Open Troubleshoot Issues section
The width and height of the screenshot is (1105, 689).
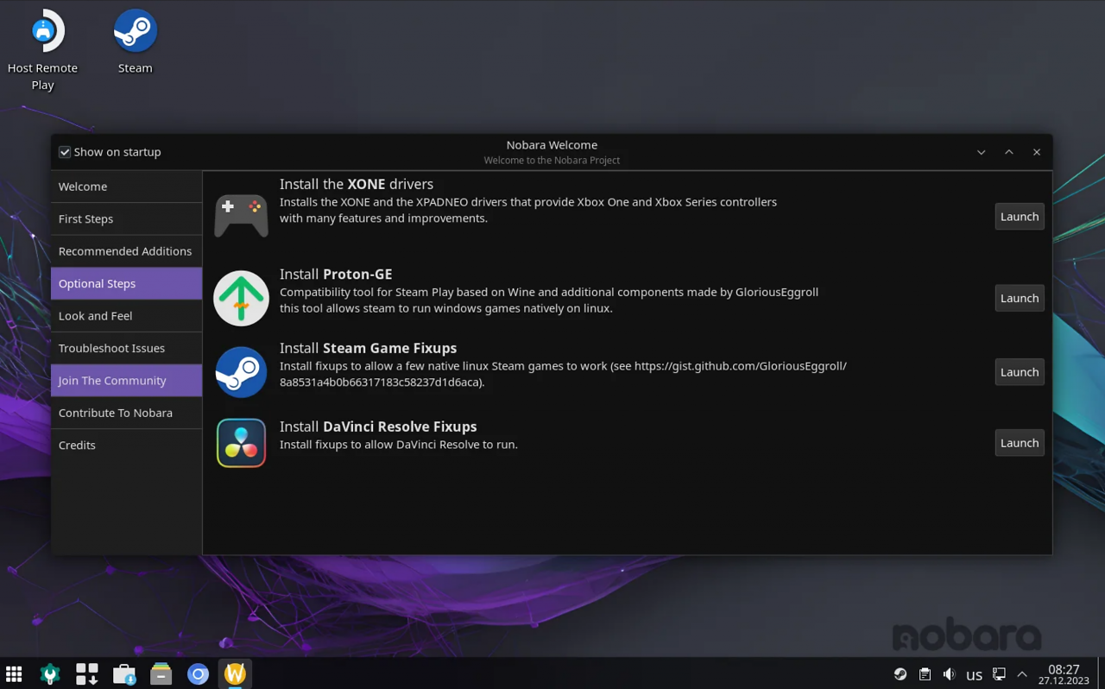[x=126, y=348]
